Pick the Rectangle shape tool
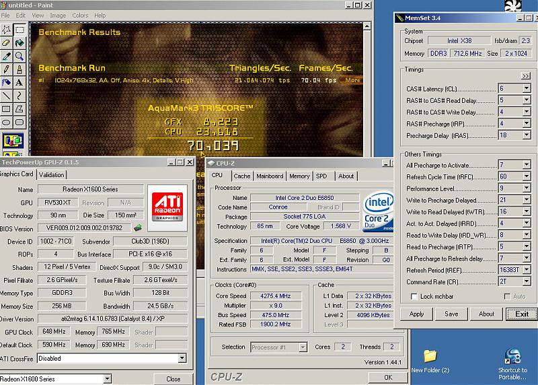The image size is (538, 385). click(x=6, y=109)
